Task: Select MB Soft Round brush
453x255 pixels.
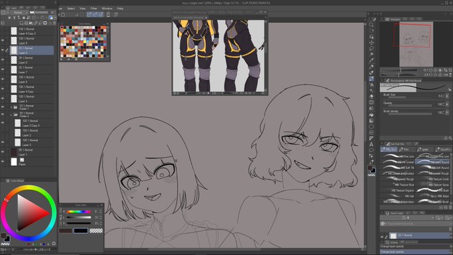Action: (x=433, y=168)
